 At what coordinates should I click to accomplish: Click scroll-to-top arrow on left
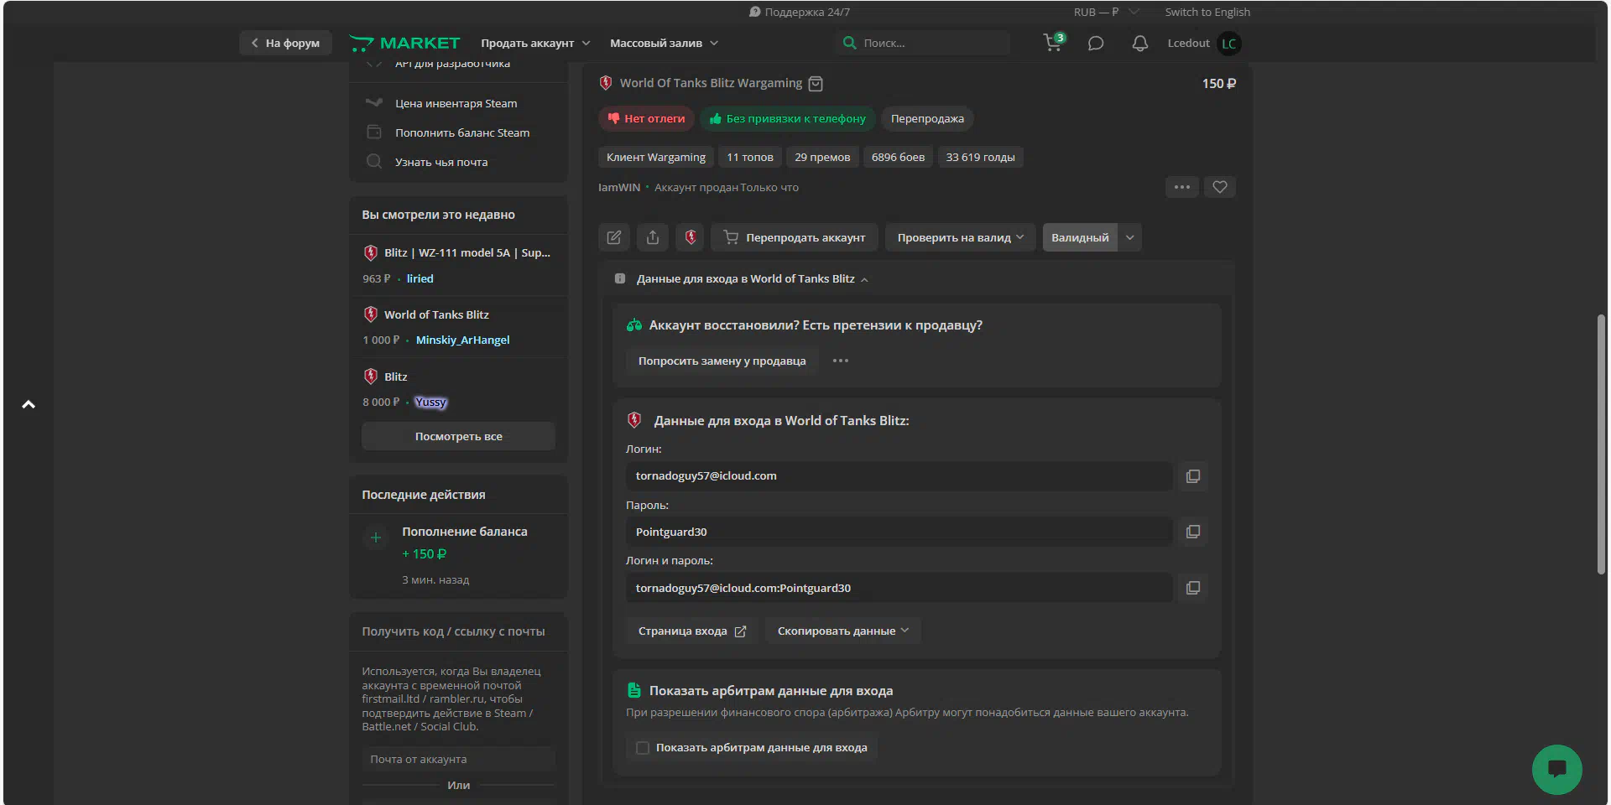pos(29,404)
